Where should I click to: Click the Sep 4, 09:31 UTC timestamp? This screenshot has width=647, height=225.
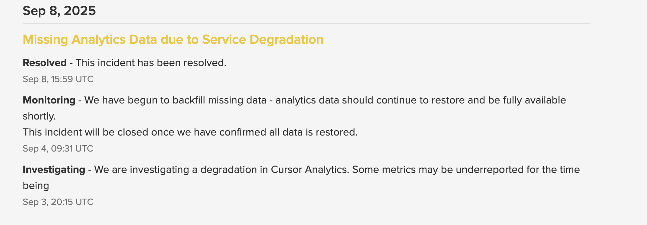coord(58,149)
